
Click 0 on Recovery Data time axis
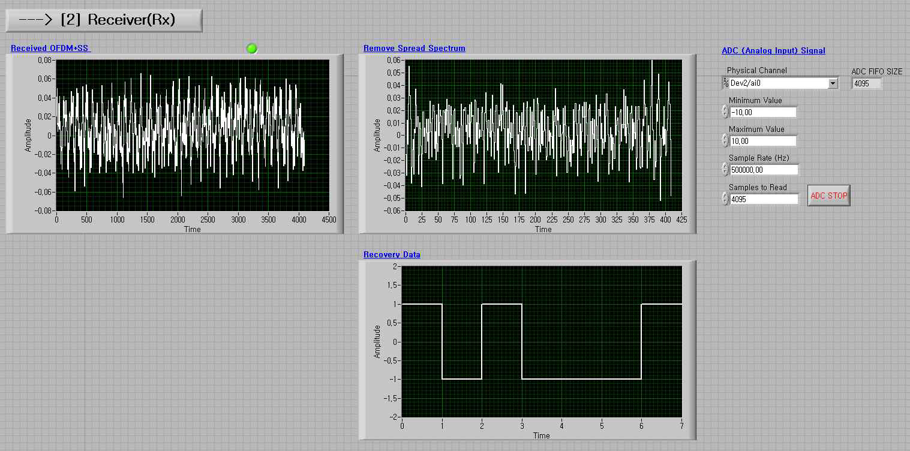(402, 425)
